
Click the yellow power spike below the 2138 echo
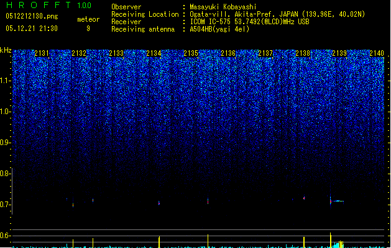pyautogui.click(x=304, y=242)
